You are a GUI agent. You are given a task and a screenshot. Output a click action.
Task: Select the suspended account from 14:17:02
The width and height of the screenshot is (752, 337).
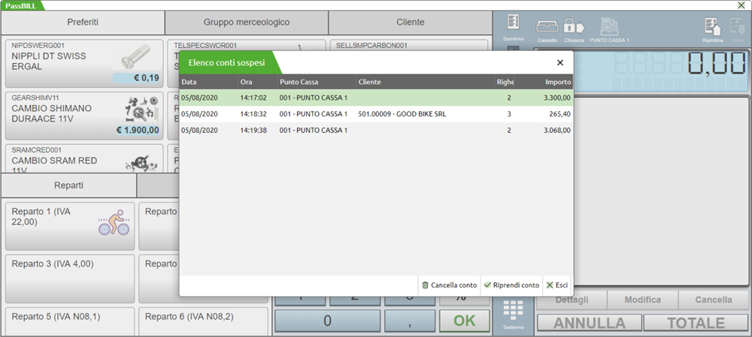(375, 98)
